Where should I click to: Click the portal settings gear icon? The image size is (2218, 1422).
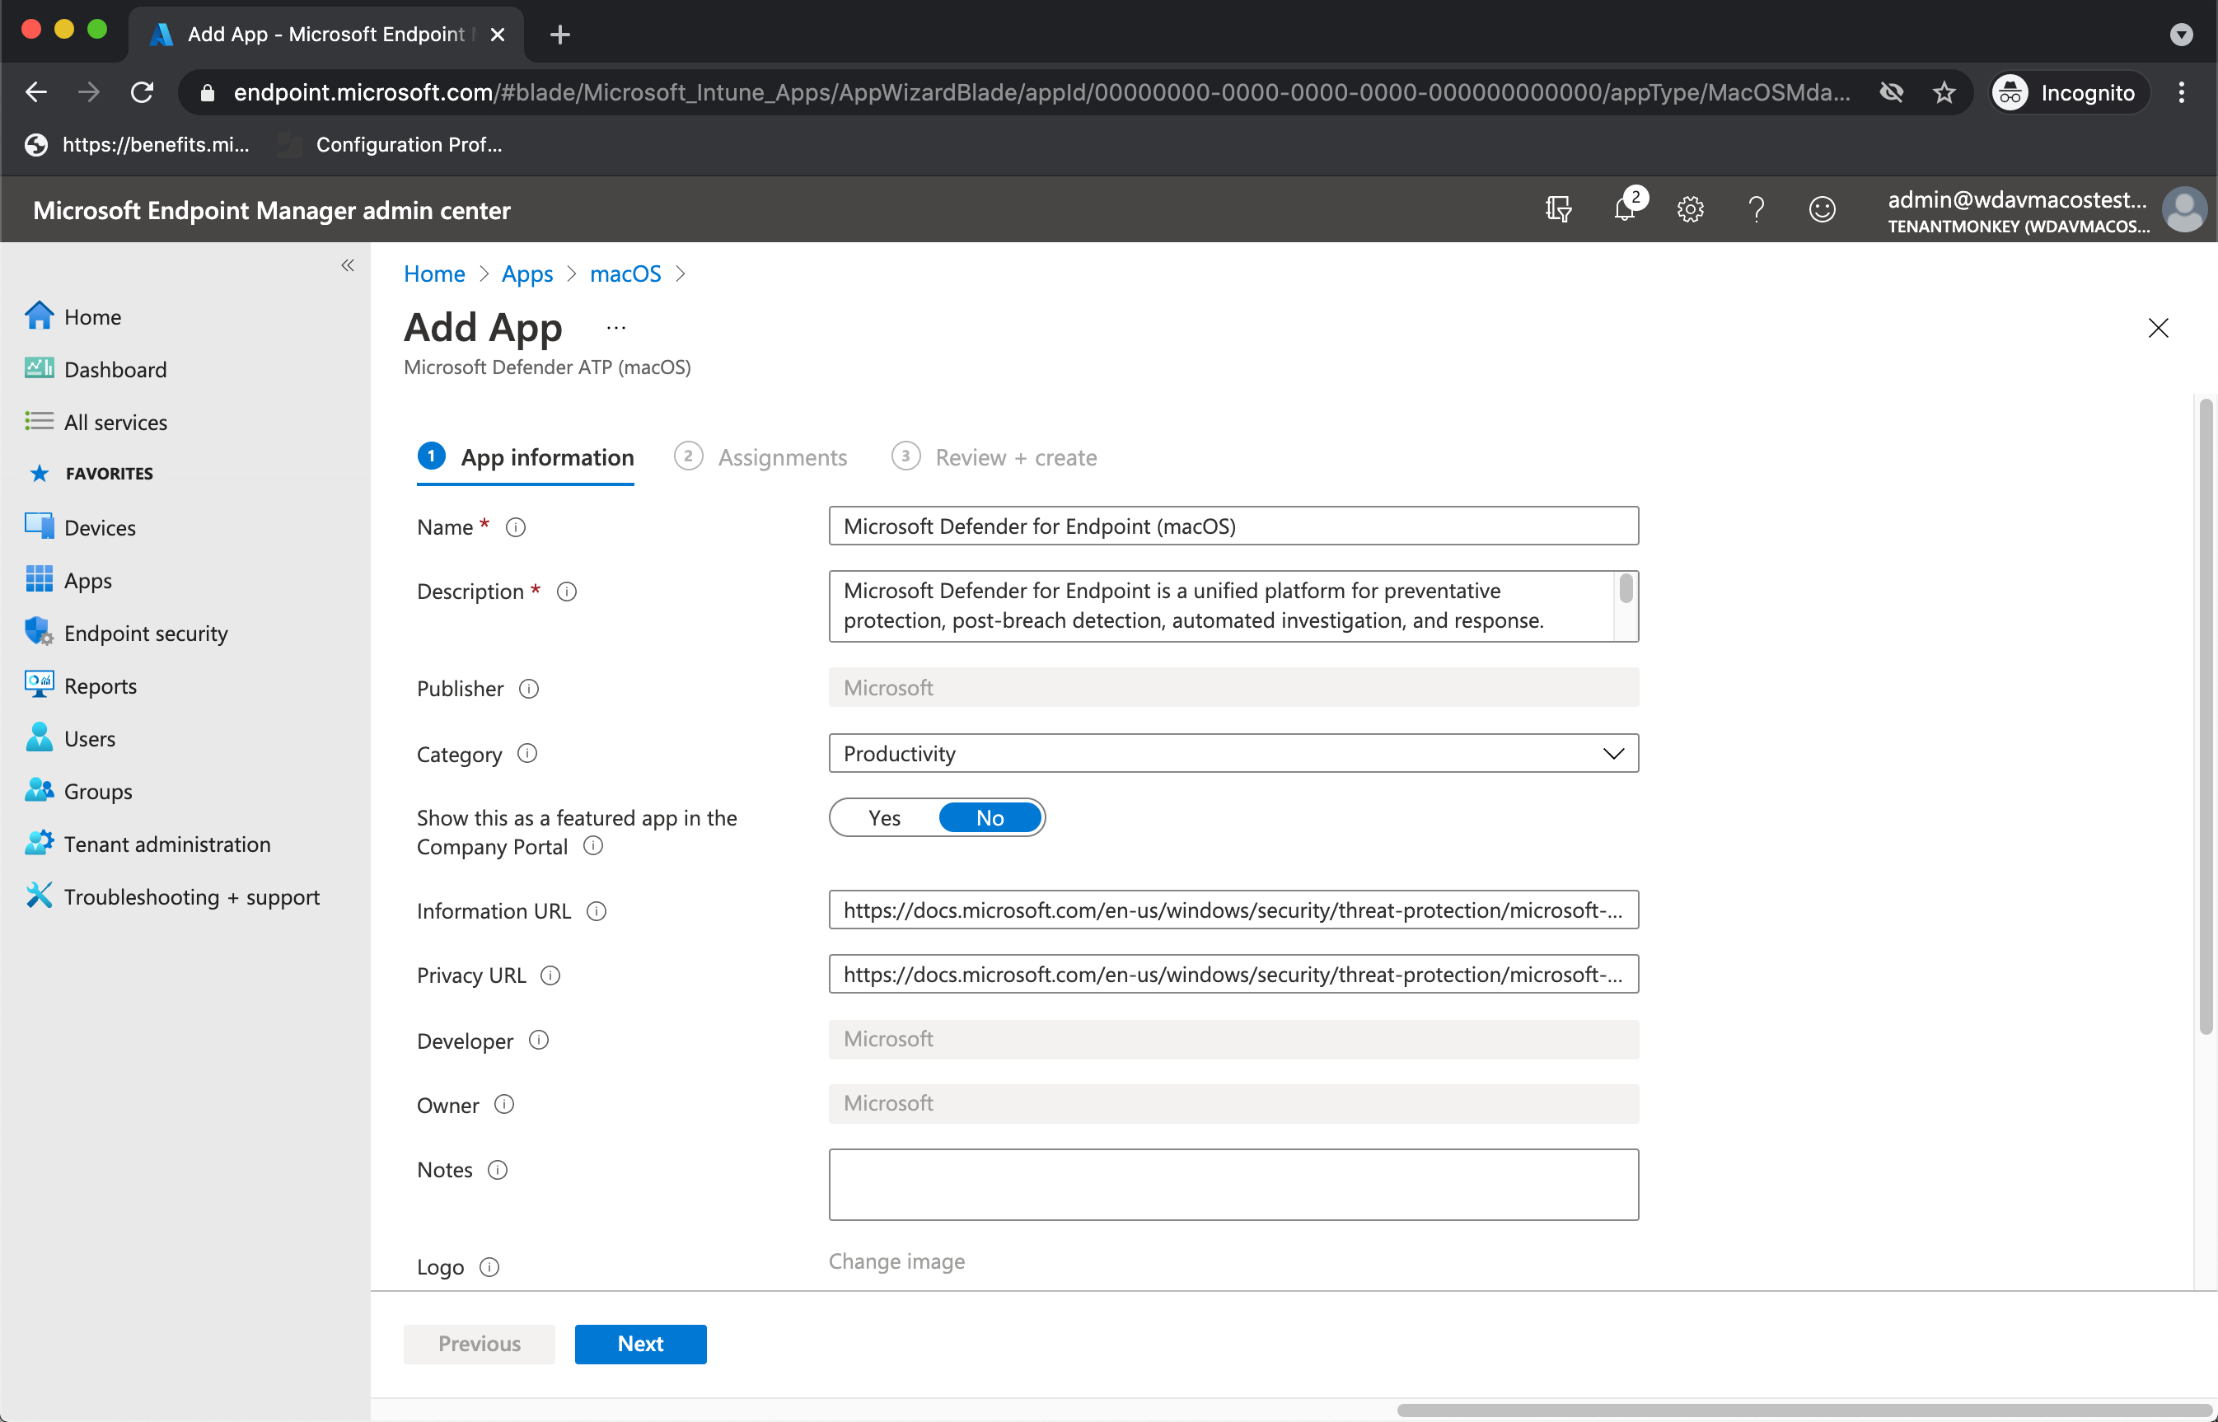tap(1690, 209)
